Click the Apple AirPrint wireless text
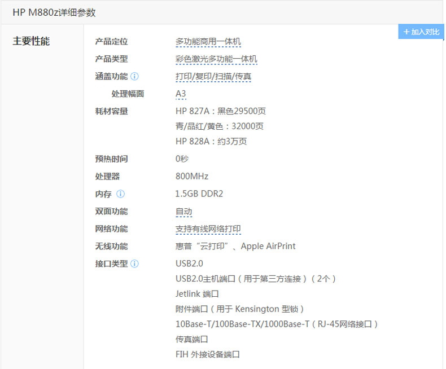The width and height of the screenshot is (446, 369). (x=268, y=247)
